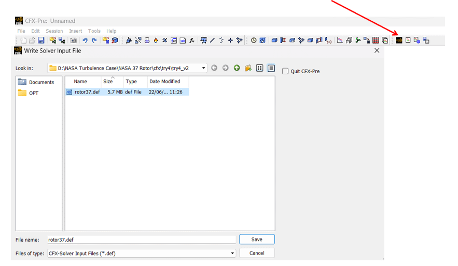
Task: Click the camera Save Picture icon
Action: coord(73,41)
